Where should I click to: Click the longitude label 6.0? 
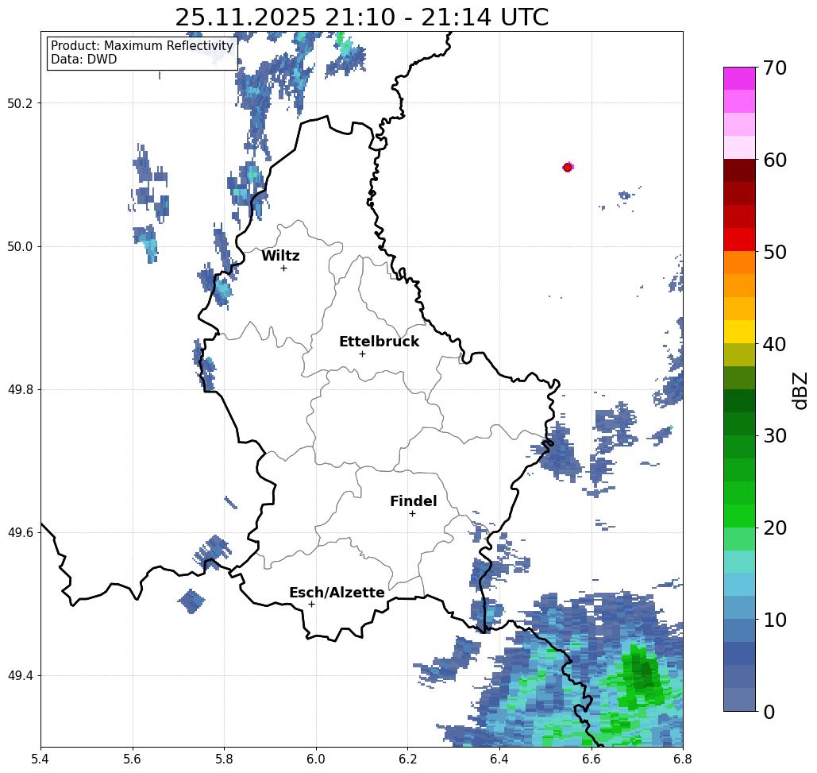pos(316,759)
